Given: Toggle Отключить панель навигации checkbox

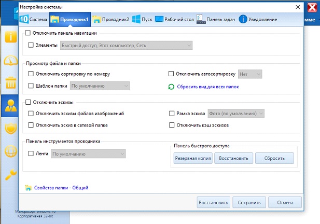Looking at the screenshot, I should point(28,33).
